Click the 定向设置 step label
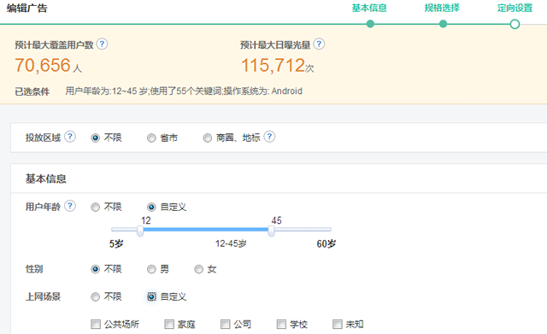Image resolution: width=547 pixels, height=334 pixels. tap(515, 8)
